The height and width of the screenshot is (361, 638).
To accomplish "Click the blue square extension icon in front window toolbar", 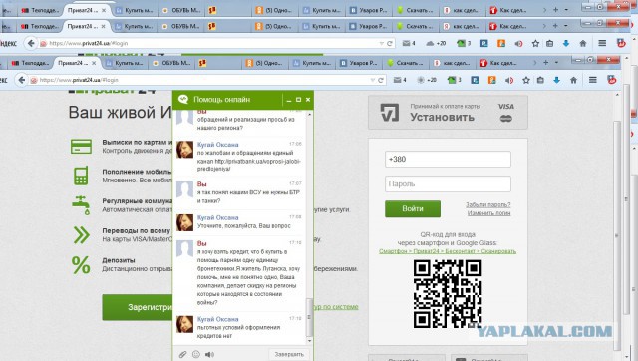I will tap(475, 80).
